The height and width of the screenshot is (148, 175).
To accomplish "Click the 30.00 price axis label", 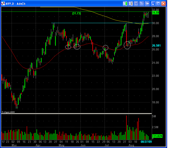I will point(155,23).
